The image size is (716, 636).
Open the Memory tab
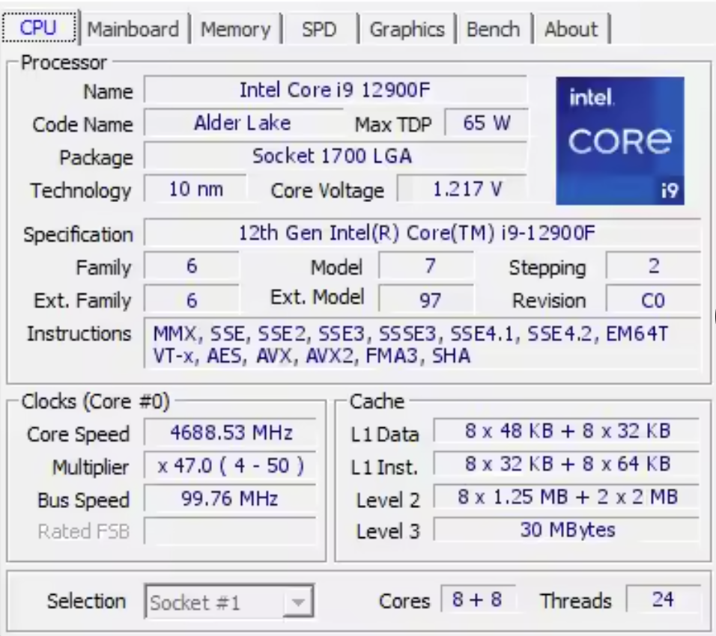click(x=236, y=30)
